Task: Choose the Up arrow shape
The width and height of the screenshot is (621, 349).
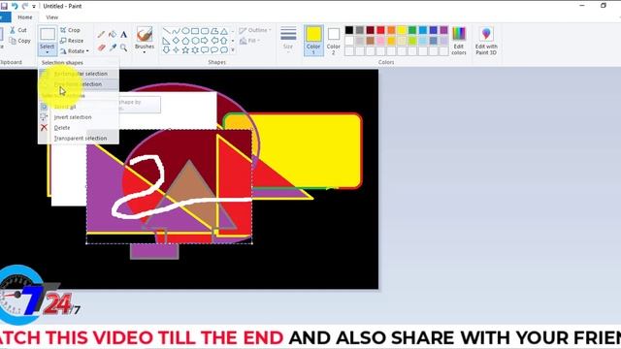Action: click(224, 41)
